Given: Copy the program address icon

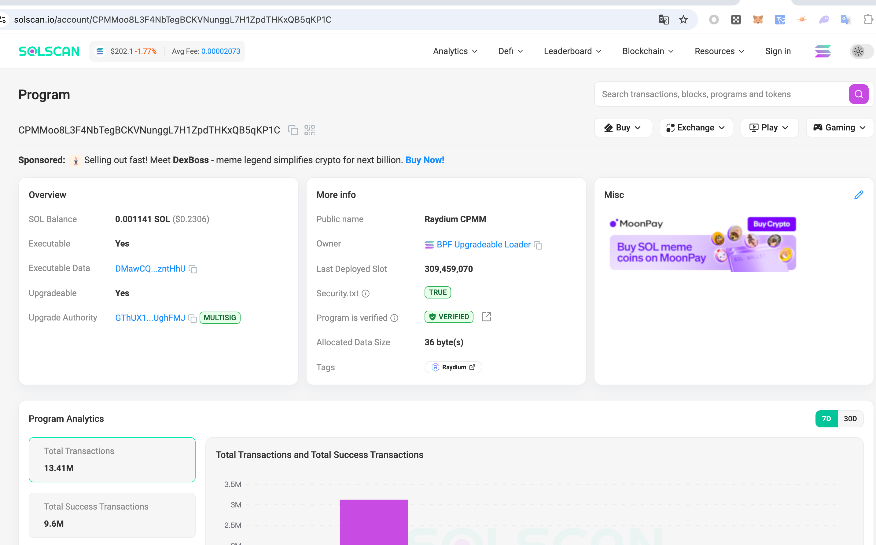Looking at the screenshot, I should point(293,130).
